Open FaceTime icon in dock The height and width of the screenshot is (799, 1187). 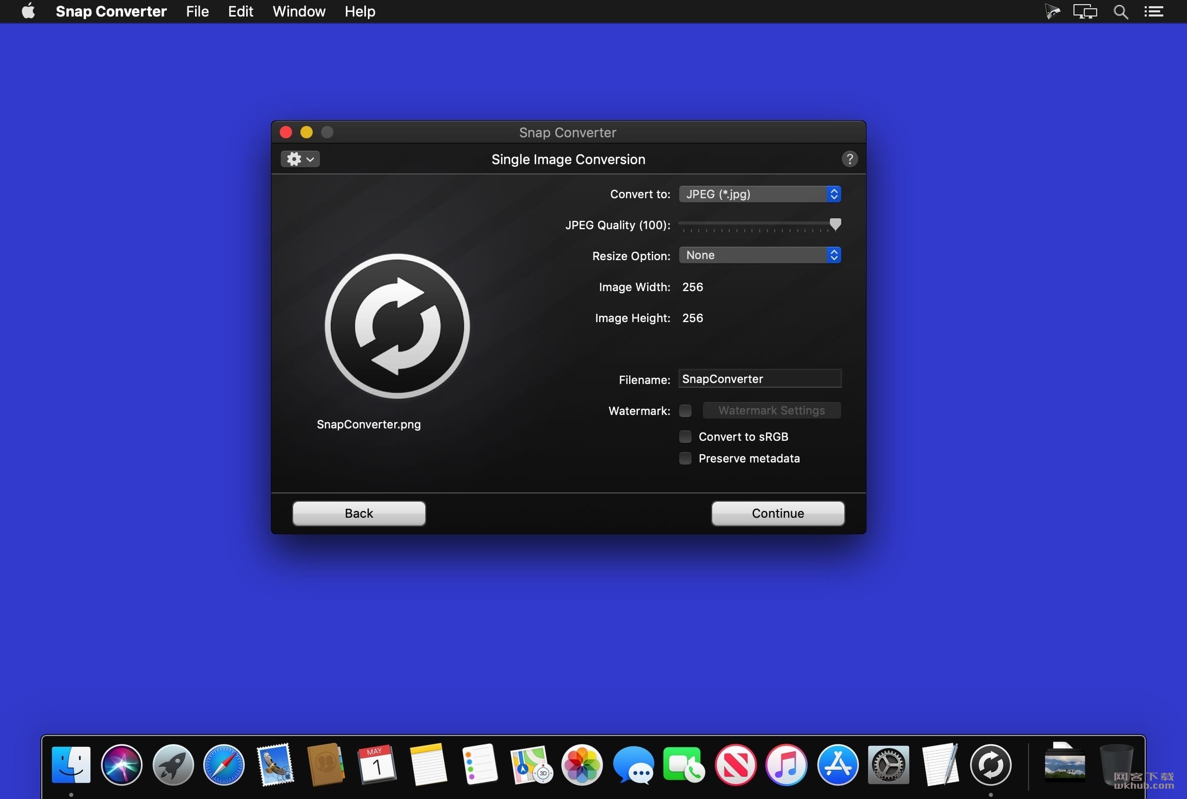(x=684, y=764)
